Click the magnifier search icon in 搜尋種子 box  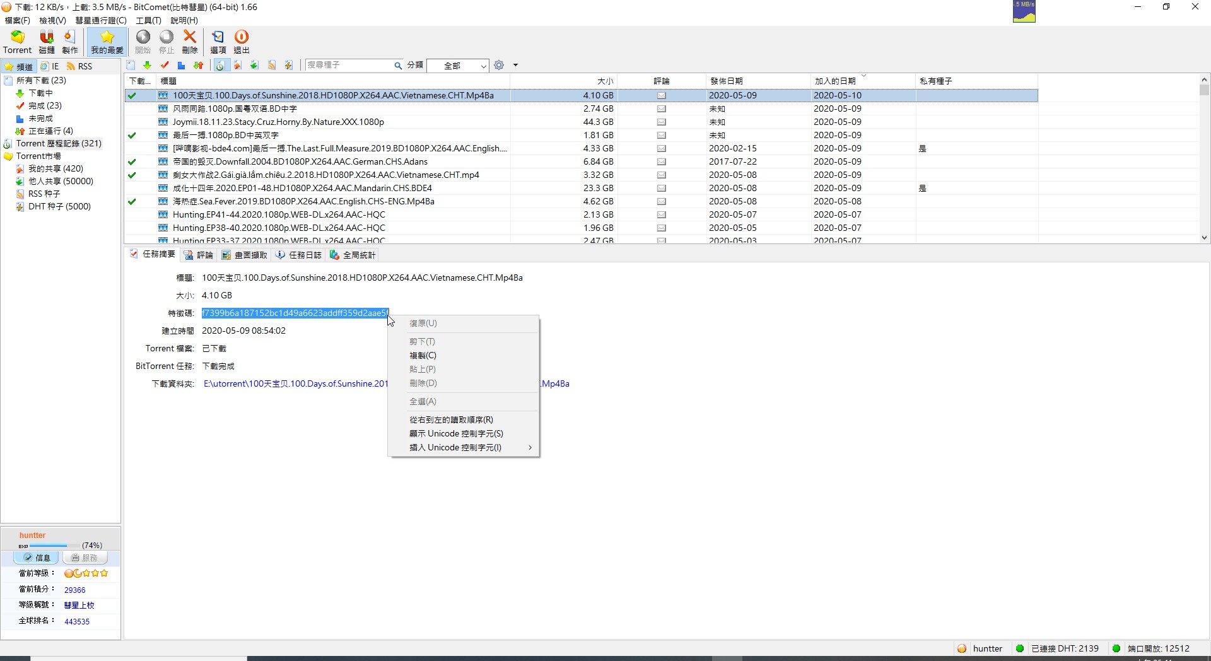[398, 66]
